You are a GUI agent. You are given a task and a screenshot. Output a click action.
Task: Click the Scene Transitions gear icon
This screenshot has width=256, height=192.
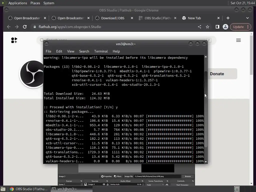point(167,185)
